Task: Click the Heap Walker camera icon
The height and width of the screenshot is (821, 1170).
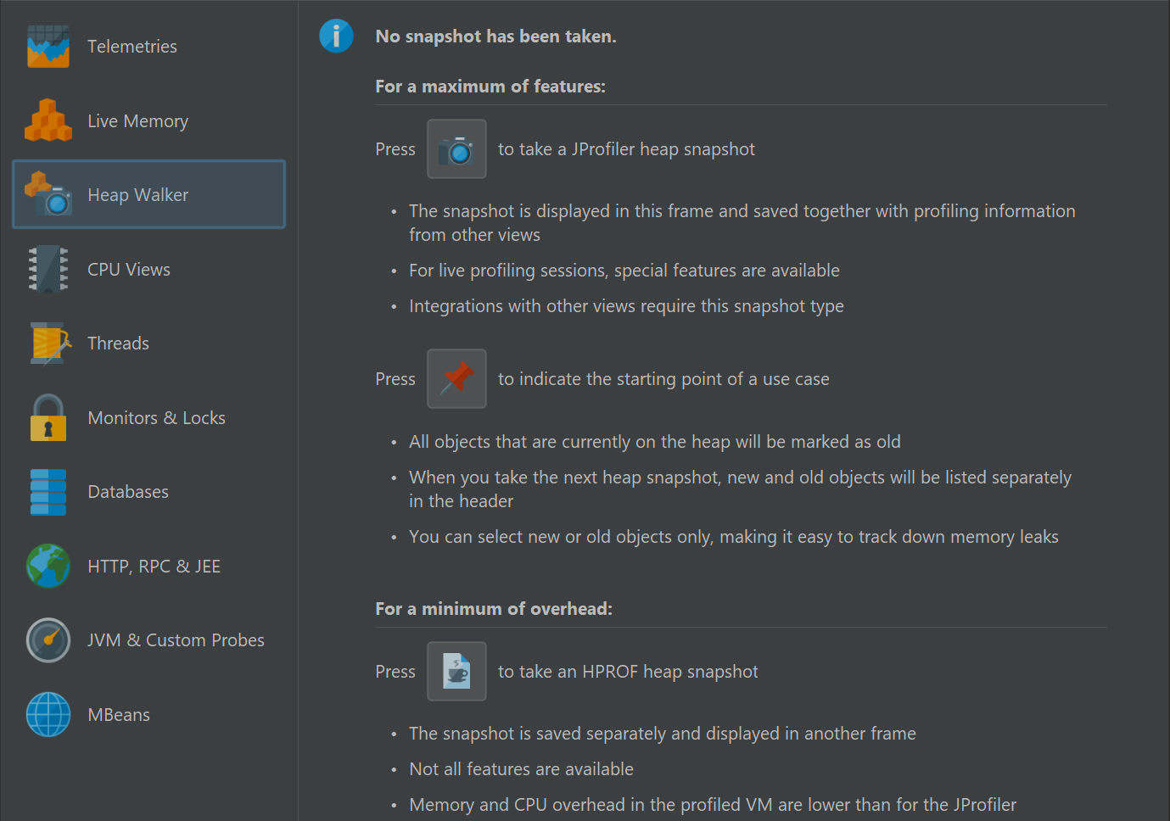Action: (48, 193)
